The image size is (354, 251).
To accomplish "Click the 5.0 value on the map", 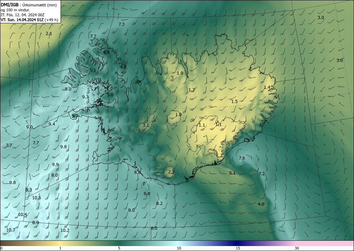I will 110,95.
